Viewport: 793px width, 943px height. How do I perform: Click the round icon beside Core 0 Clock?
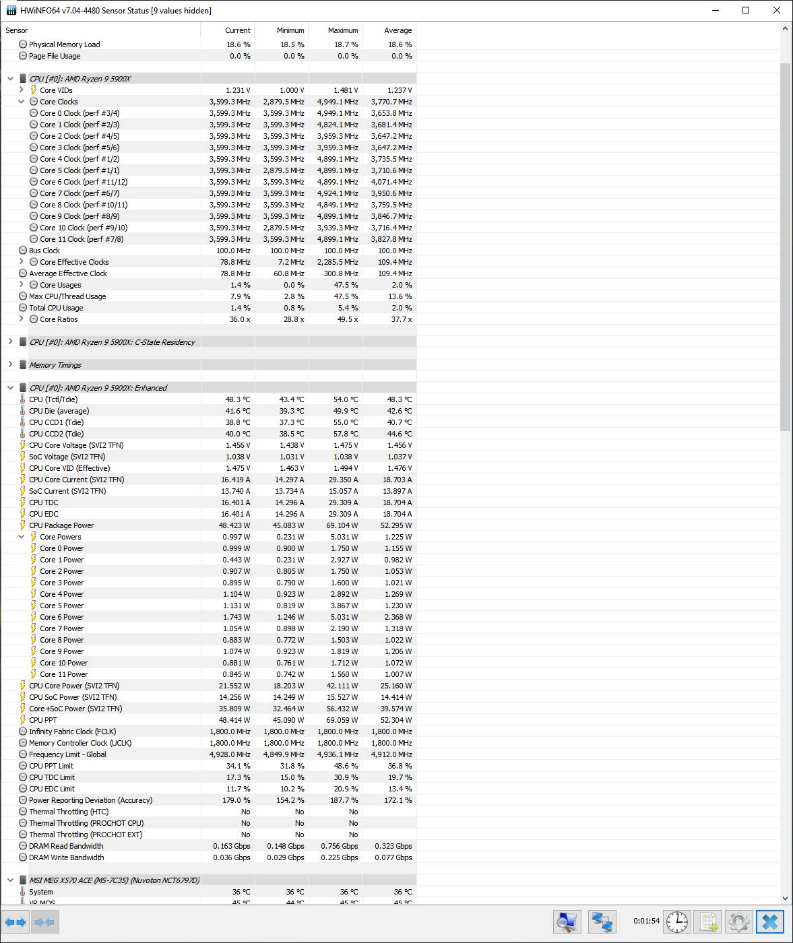[x=34, y=113]
